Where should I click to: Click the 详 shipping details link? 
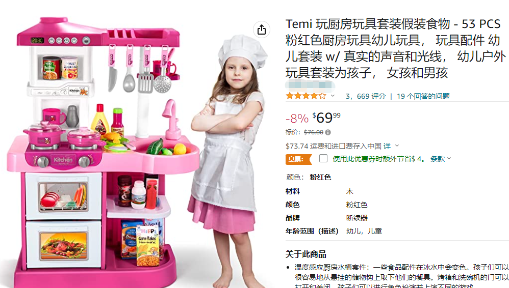(x=387, y=146)
